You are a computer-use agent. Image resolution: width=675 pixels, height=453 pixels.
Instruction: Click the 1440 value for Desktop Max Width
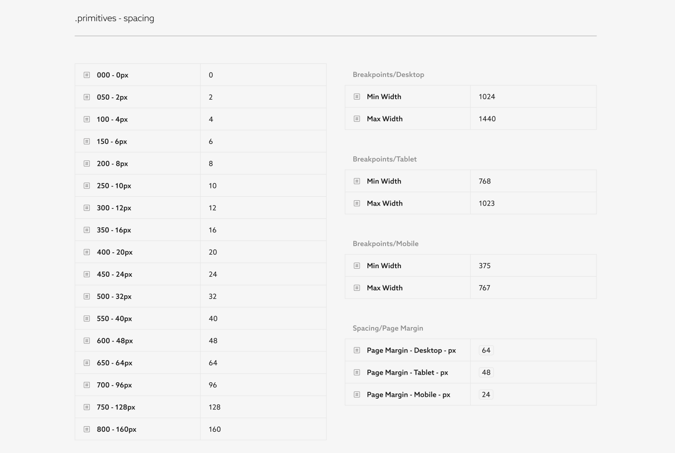coord(487,119)
